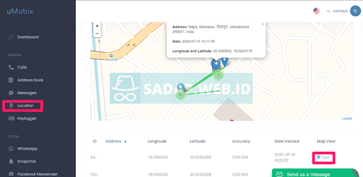Zoom out the map with minus button
Screen dimensions: 363x177
[97, 33]
